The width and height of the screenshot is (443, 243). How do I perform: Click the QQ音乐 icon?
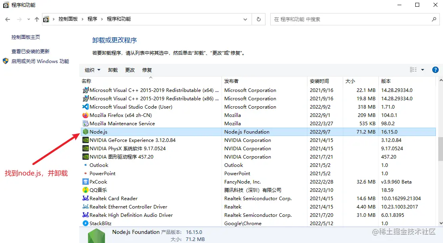(x=85, y=190)
